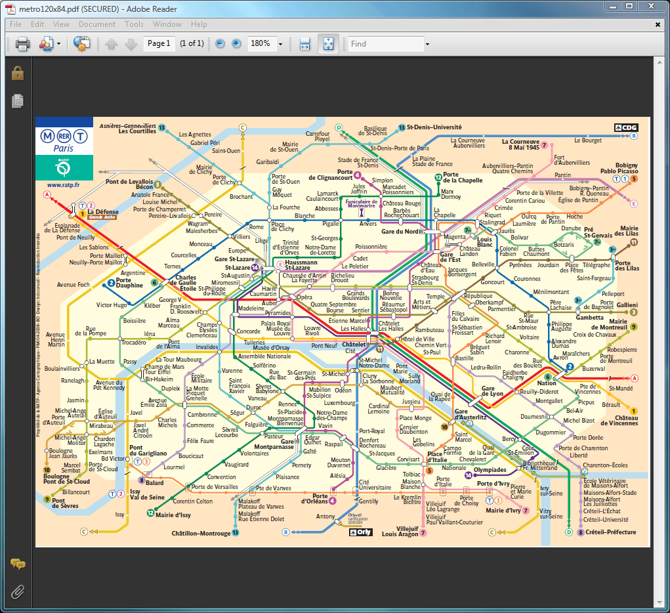Close document with menu bar X
This screenshot has width=670, height=613.
[658, 24]
